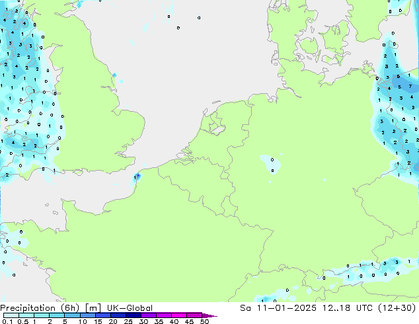The width and height of the screenshot is (419, 324).
Task: Click the 1–2 legend color swatch
Action: 42,315
